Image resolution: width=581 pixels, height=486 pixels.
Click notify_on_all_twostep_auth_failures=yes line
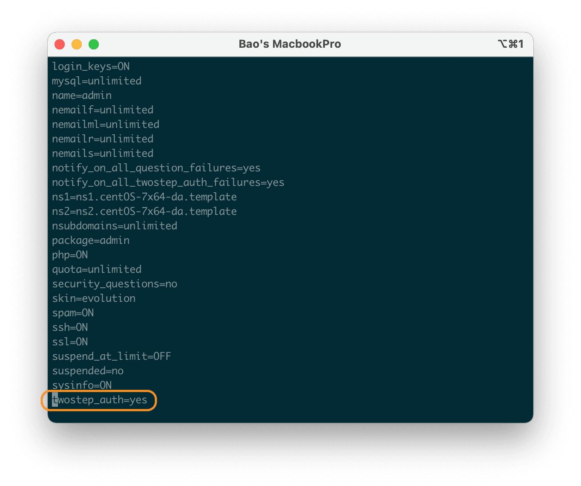tap(168, 182)
